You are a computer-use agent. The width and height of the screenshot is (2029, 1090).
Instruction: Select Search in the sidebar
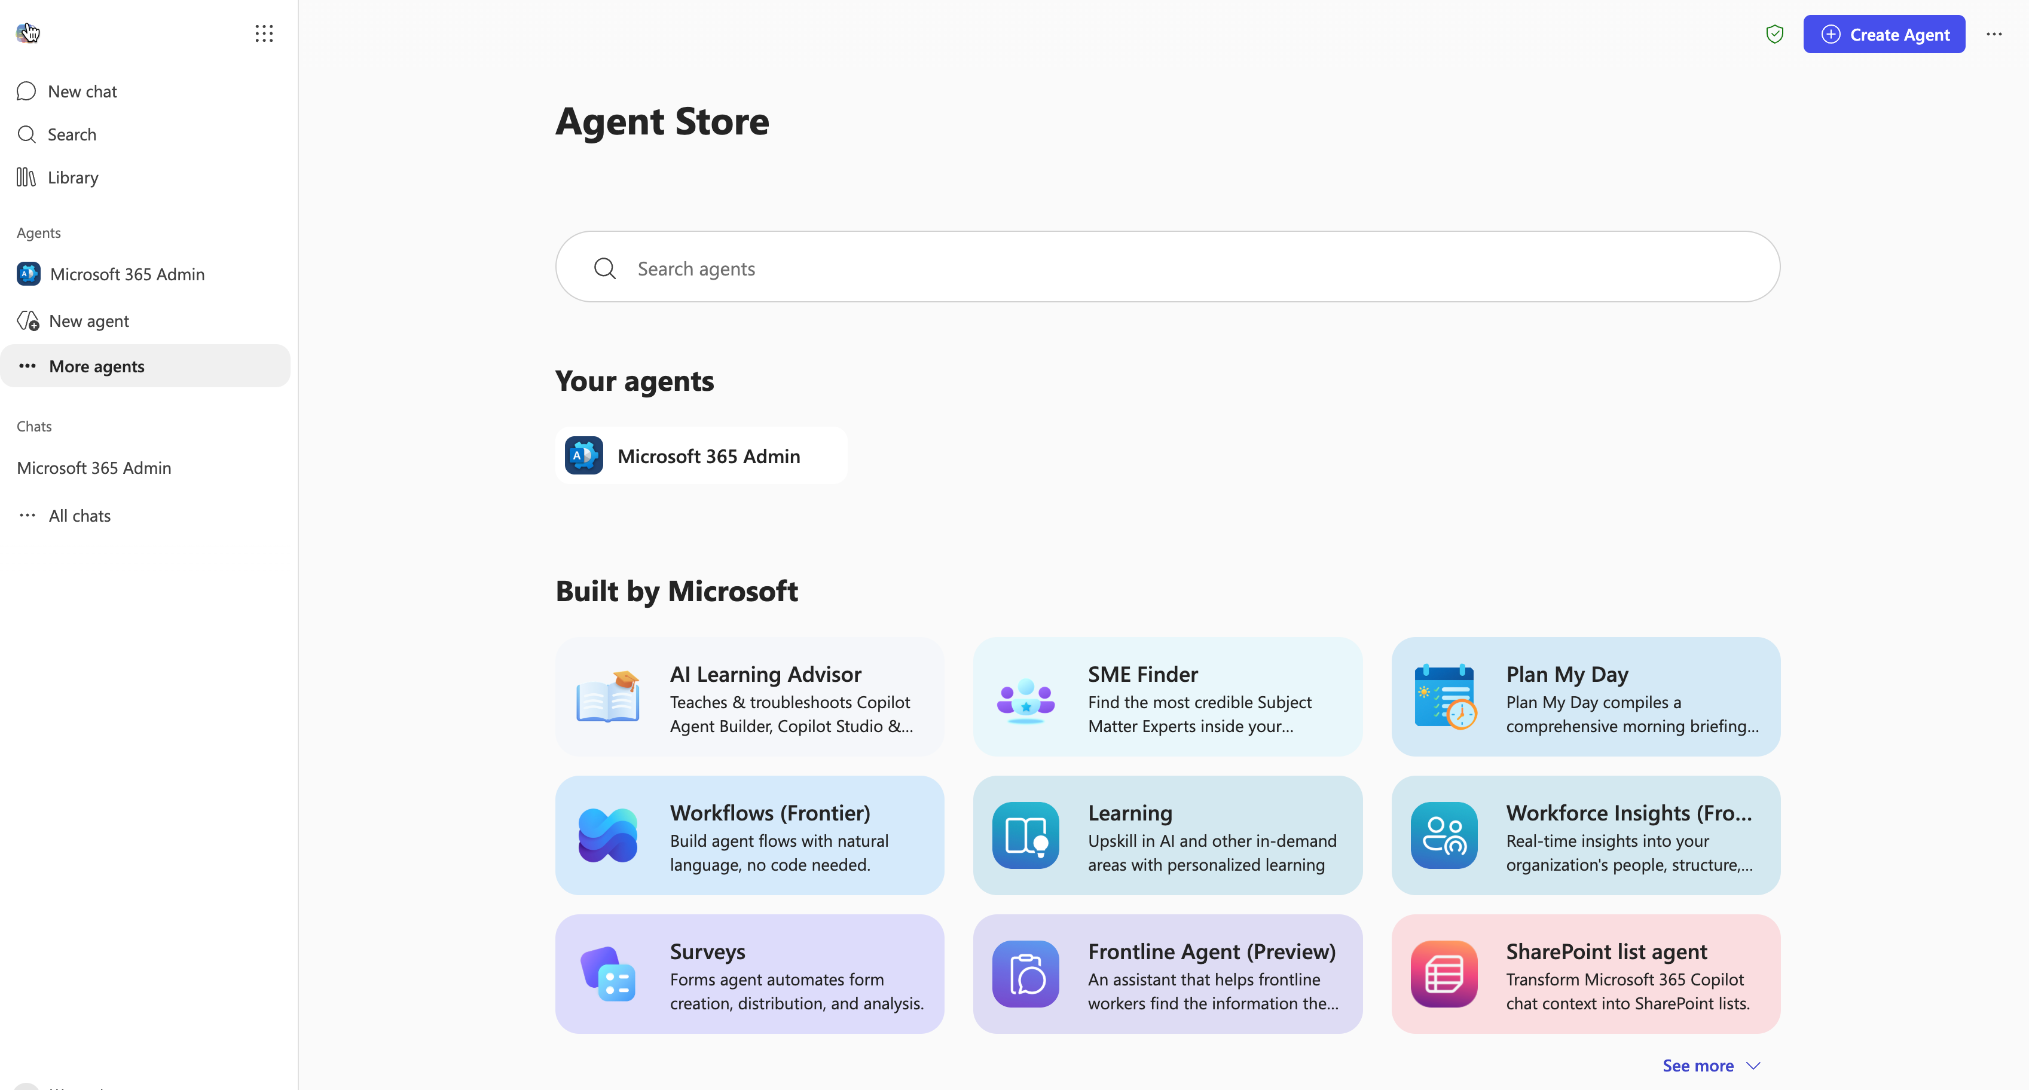tap(146, 134)
